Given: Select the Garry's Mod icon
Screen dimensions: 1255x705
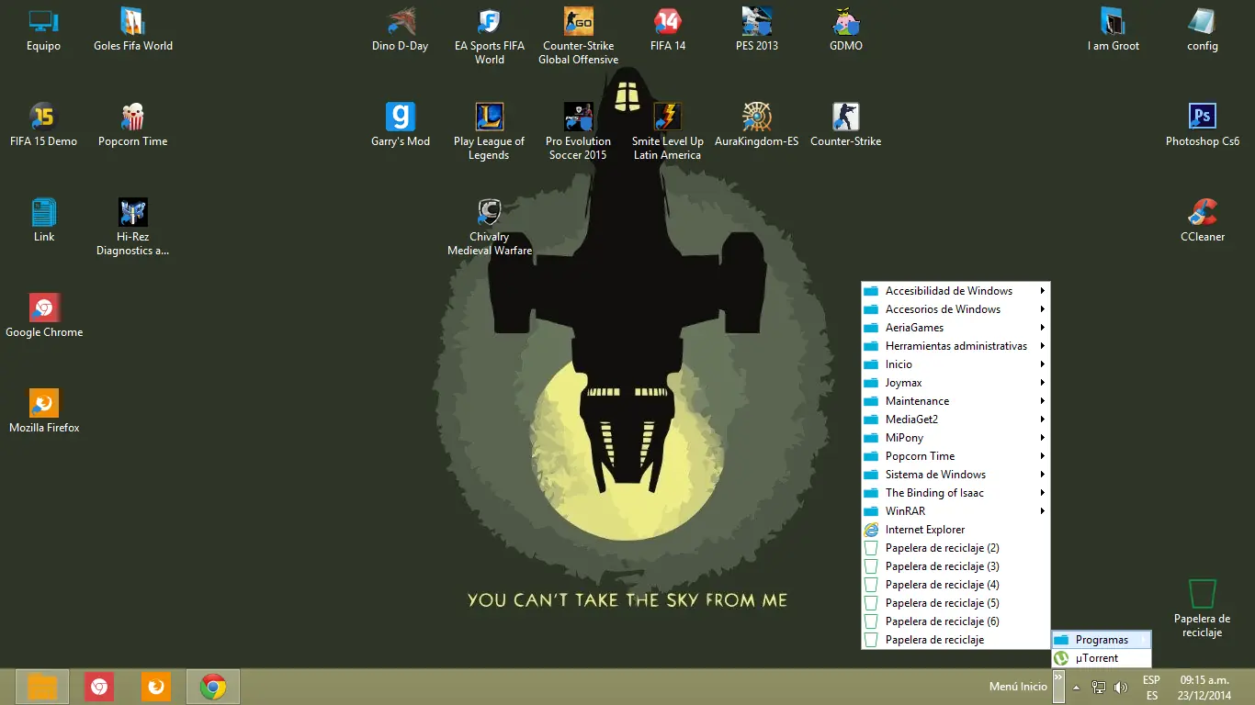Looking at the screenshot, I should (401, 125).
